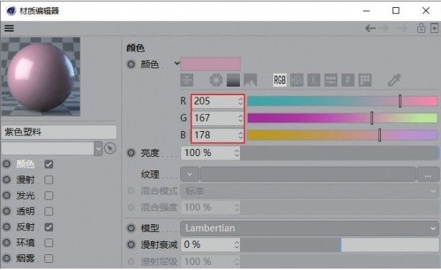Expand the dropdown below the material name
This screenshot has width=441, height=270.
(98, 148)
